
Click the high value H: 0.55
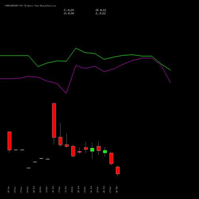coord(101,10)
